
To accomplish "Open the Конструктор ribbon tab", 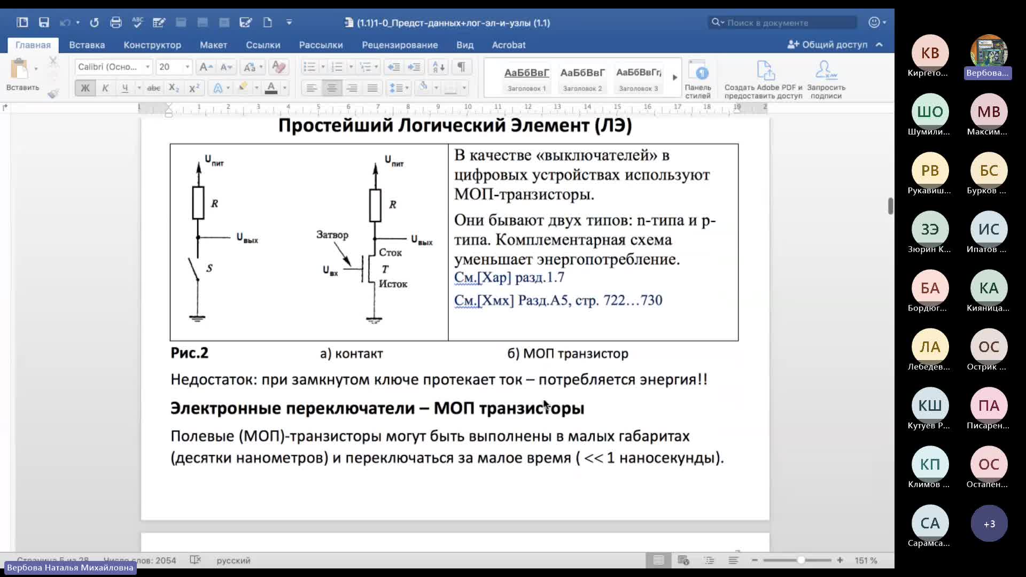I will click(152, 45).
